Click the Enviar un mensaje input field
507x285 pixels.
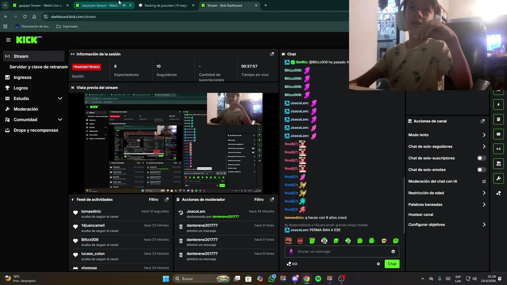(x=342, y=251)
